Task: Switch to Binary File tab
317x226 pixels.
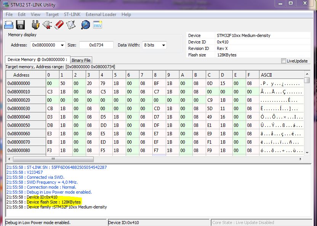Action: coord(81,60)
